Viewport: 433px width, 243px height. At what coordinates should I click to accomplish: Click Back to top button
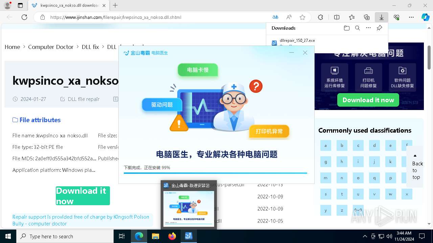click(x=415, y=167)
